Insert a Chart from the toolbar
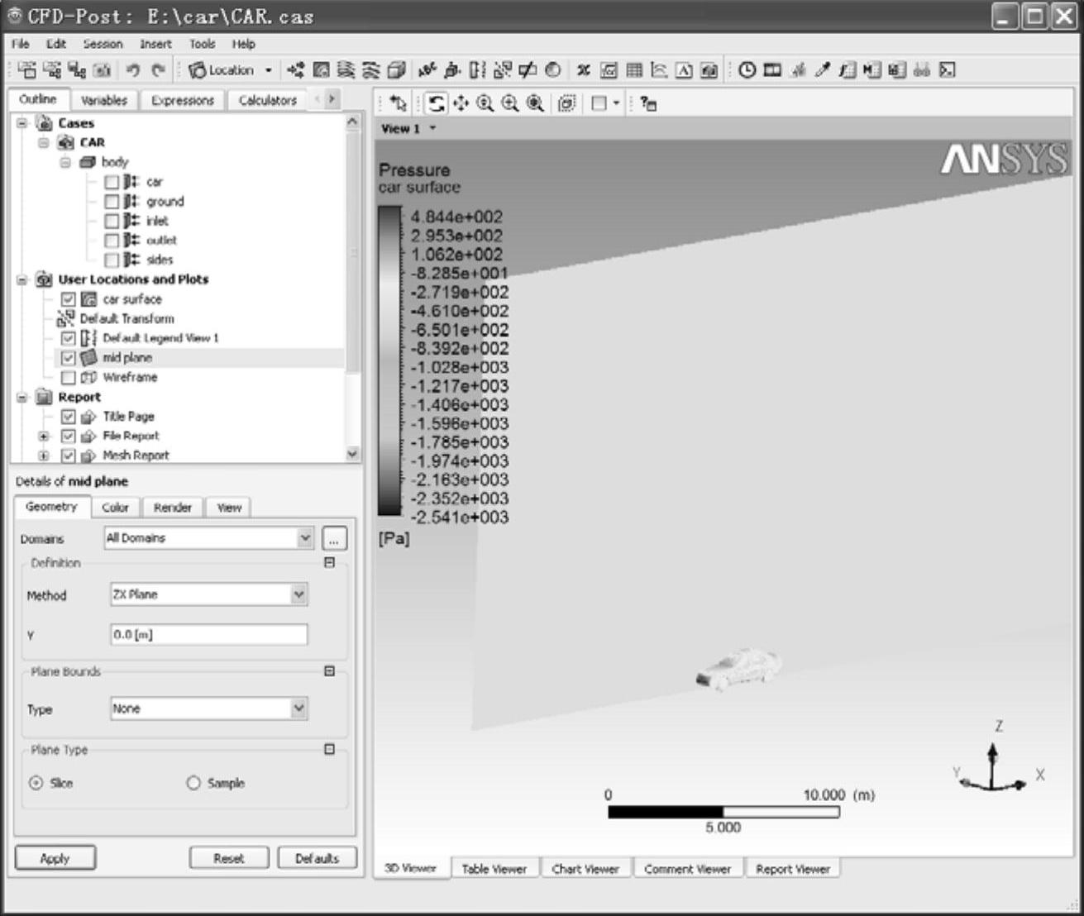 click(x=659, y=70)
